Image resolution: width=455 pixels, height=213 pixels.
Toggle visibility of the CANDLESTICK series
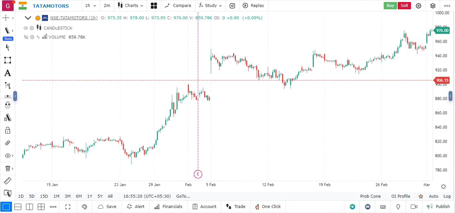point(26,28)
